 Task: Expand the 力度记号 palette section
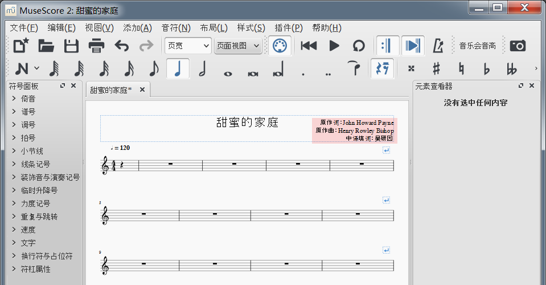pyautogui.click(x=35, y=203)
